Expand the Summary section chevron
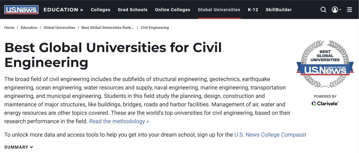Screen dimensions: 359x153 (x=32, y=147)
